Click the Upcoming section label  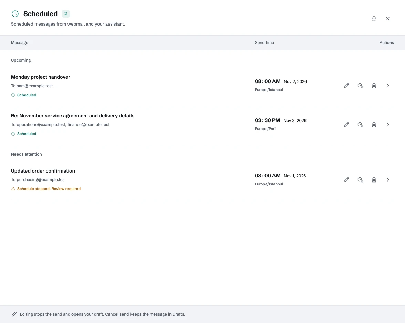(x=21, y=60)
